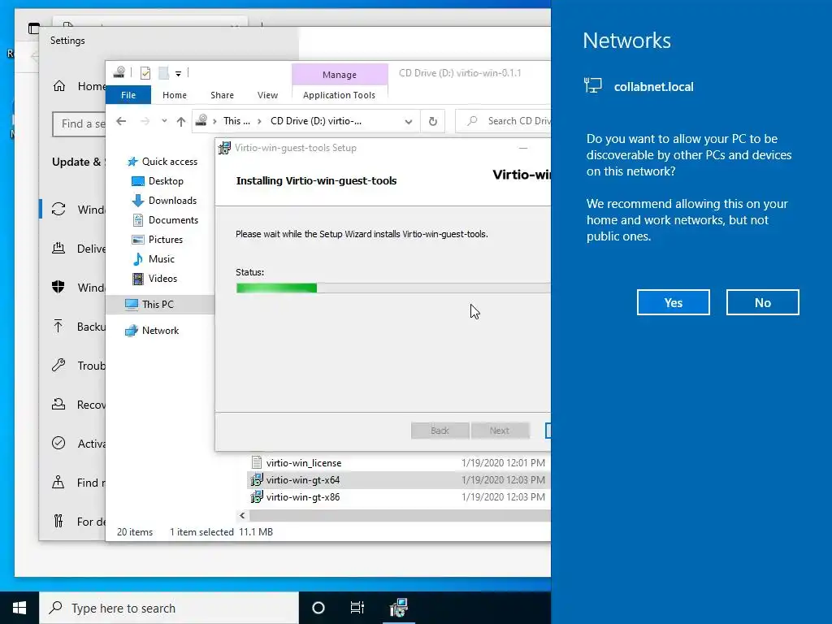Open the Manage contextual tab
832x624 pixels.
click(x=340, y=75)
